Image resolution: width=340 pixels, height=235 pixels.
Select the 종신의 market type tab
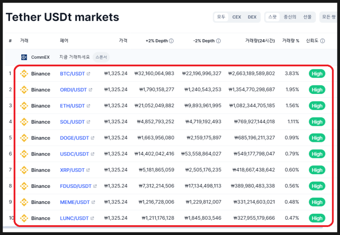(x=290, y=17)
